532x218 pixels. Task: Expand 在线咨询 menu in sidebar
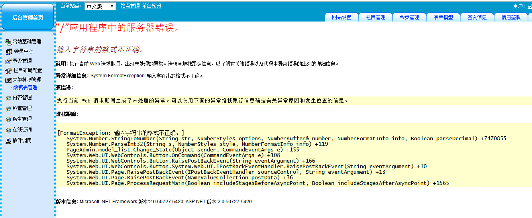coord(22,130)
